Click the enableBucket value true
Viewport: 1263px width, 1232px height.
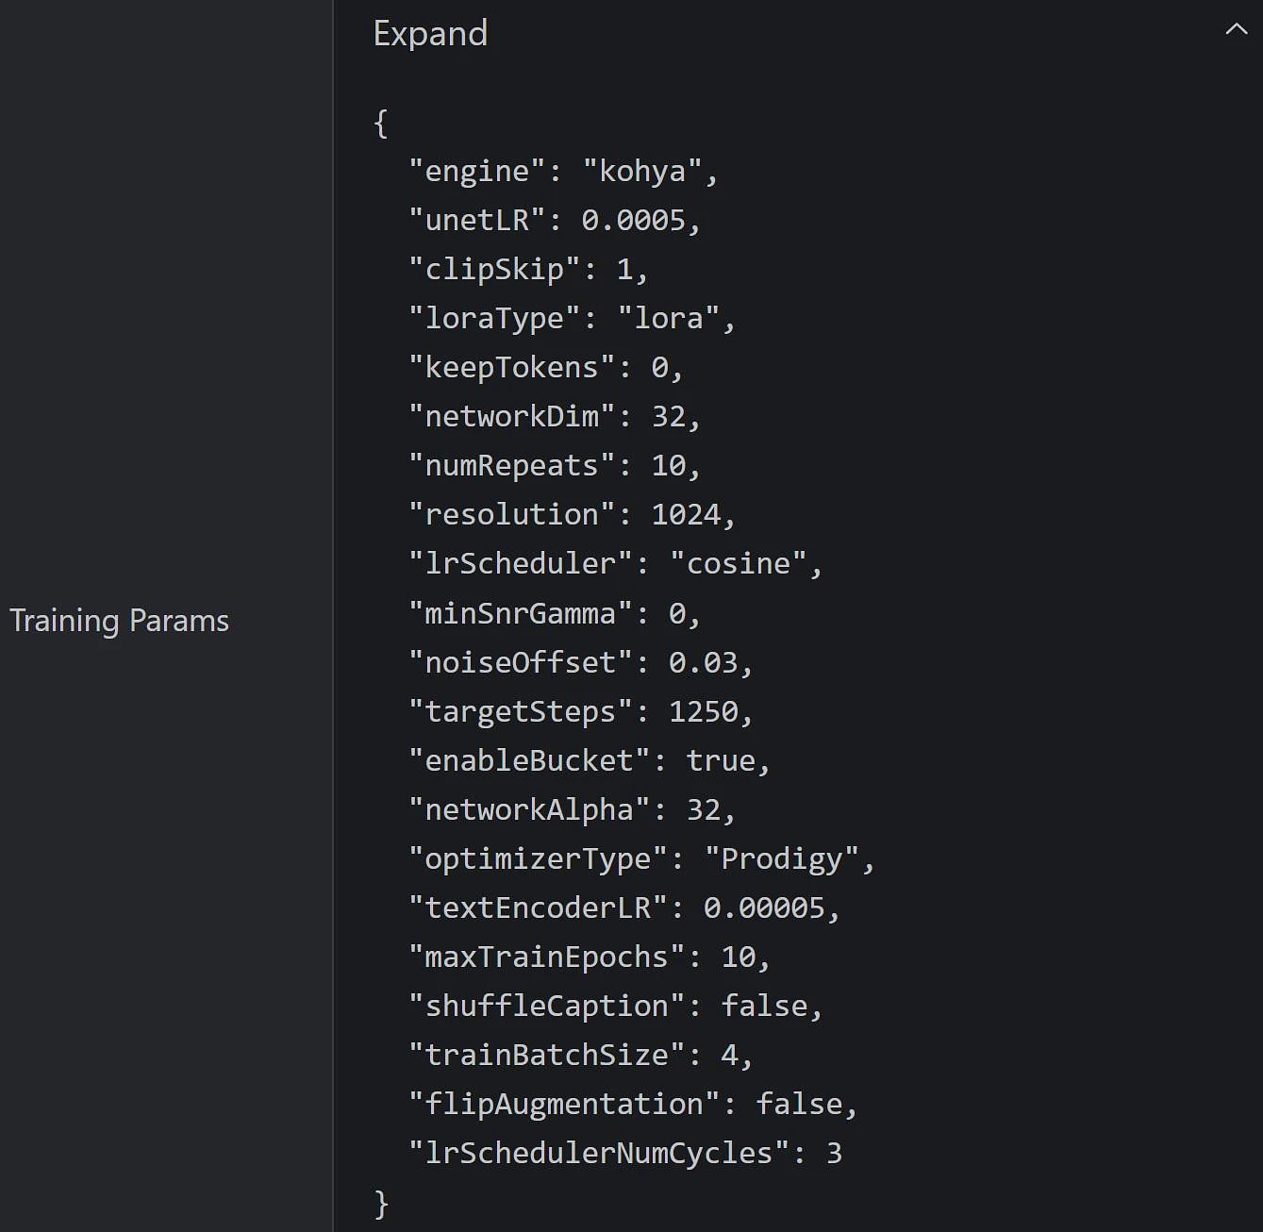pyautogui.click(x=721, y=761)
